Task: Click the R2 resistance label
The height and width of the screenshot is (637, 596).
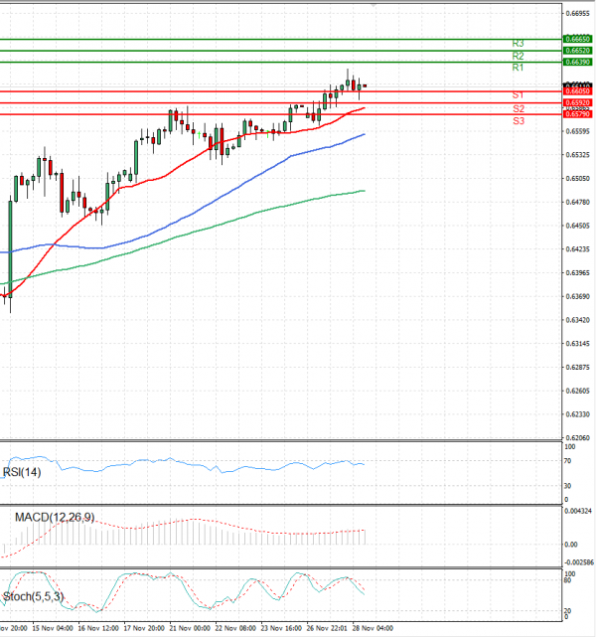Action: point(518,56)
